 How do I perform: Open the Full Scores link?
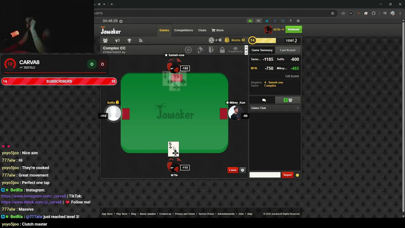[x=292, y=76]
